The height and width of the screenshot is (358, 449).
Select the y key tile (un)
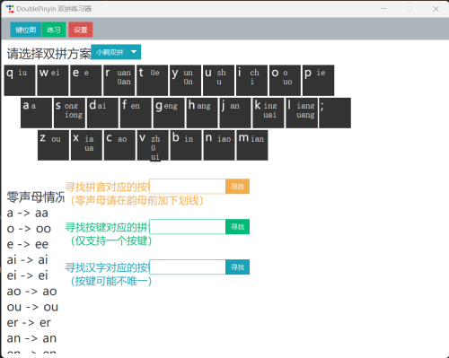pos(185,80)
